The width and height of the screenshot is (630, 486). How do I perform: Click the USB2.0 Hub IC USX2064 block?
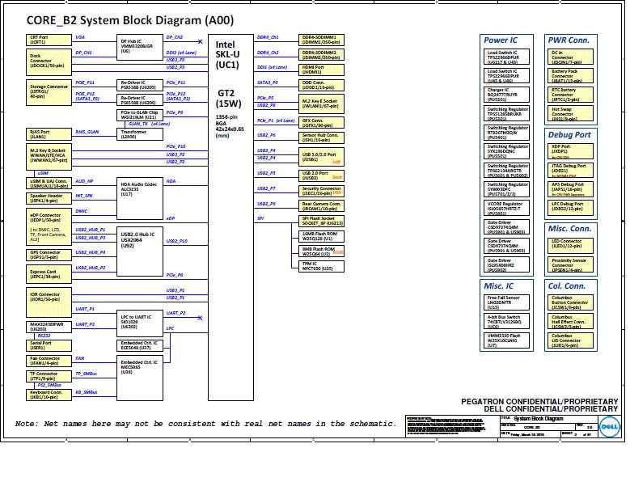[141, 239]
